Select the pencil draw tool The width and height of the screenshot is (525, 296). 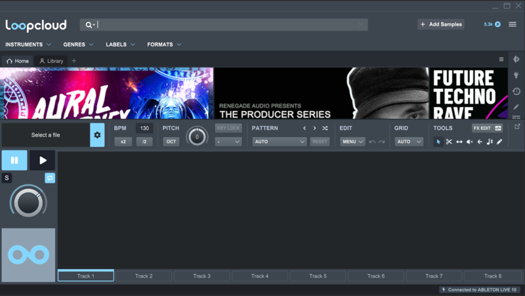499,142
